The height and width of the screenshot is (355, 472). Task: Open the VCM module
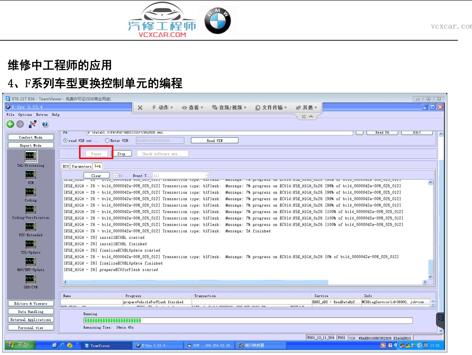point(30,174)
